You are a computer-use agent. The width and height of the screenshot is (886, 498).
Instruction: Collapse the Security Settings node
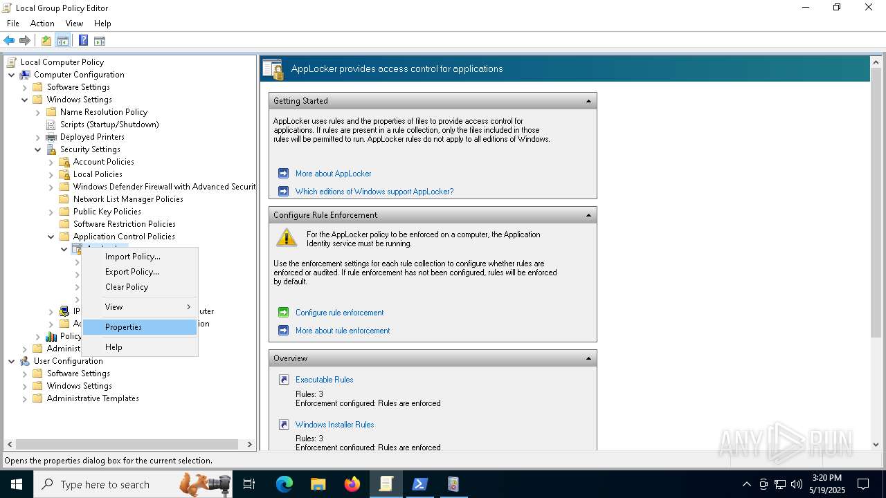[x=38, y=149]
